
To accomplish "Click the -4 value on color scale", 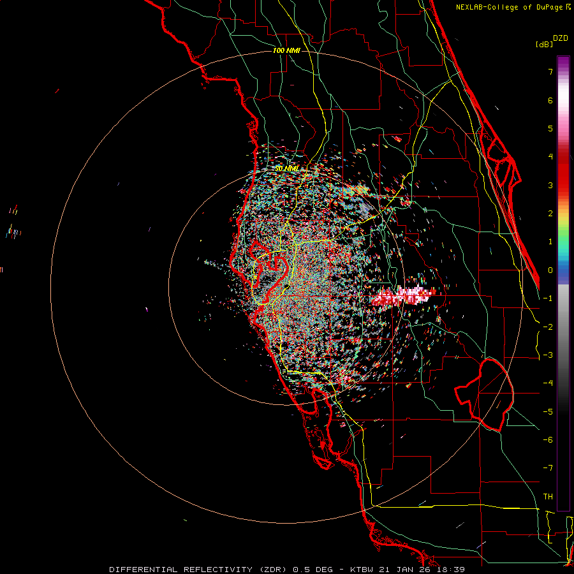I will (x=548, y=383).
